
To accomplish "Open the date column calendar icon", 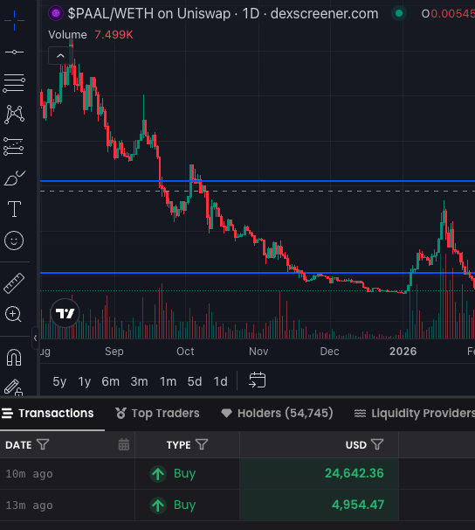I will pyautogui.click(x=124, y=444).
